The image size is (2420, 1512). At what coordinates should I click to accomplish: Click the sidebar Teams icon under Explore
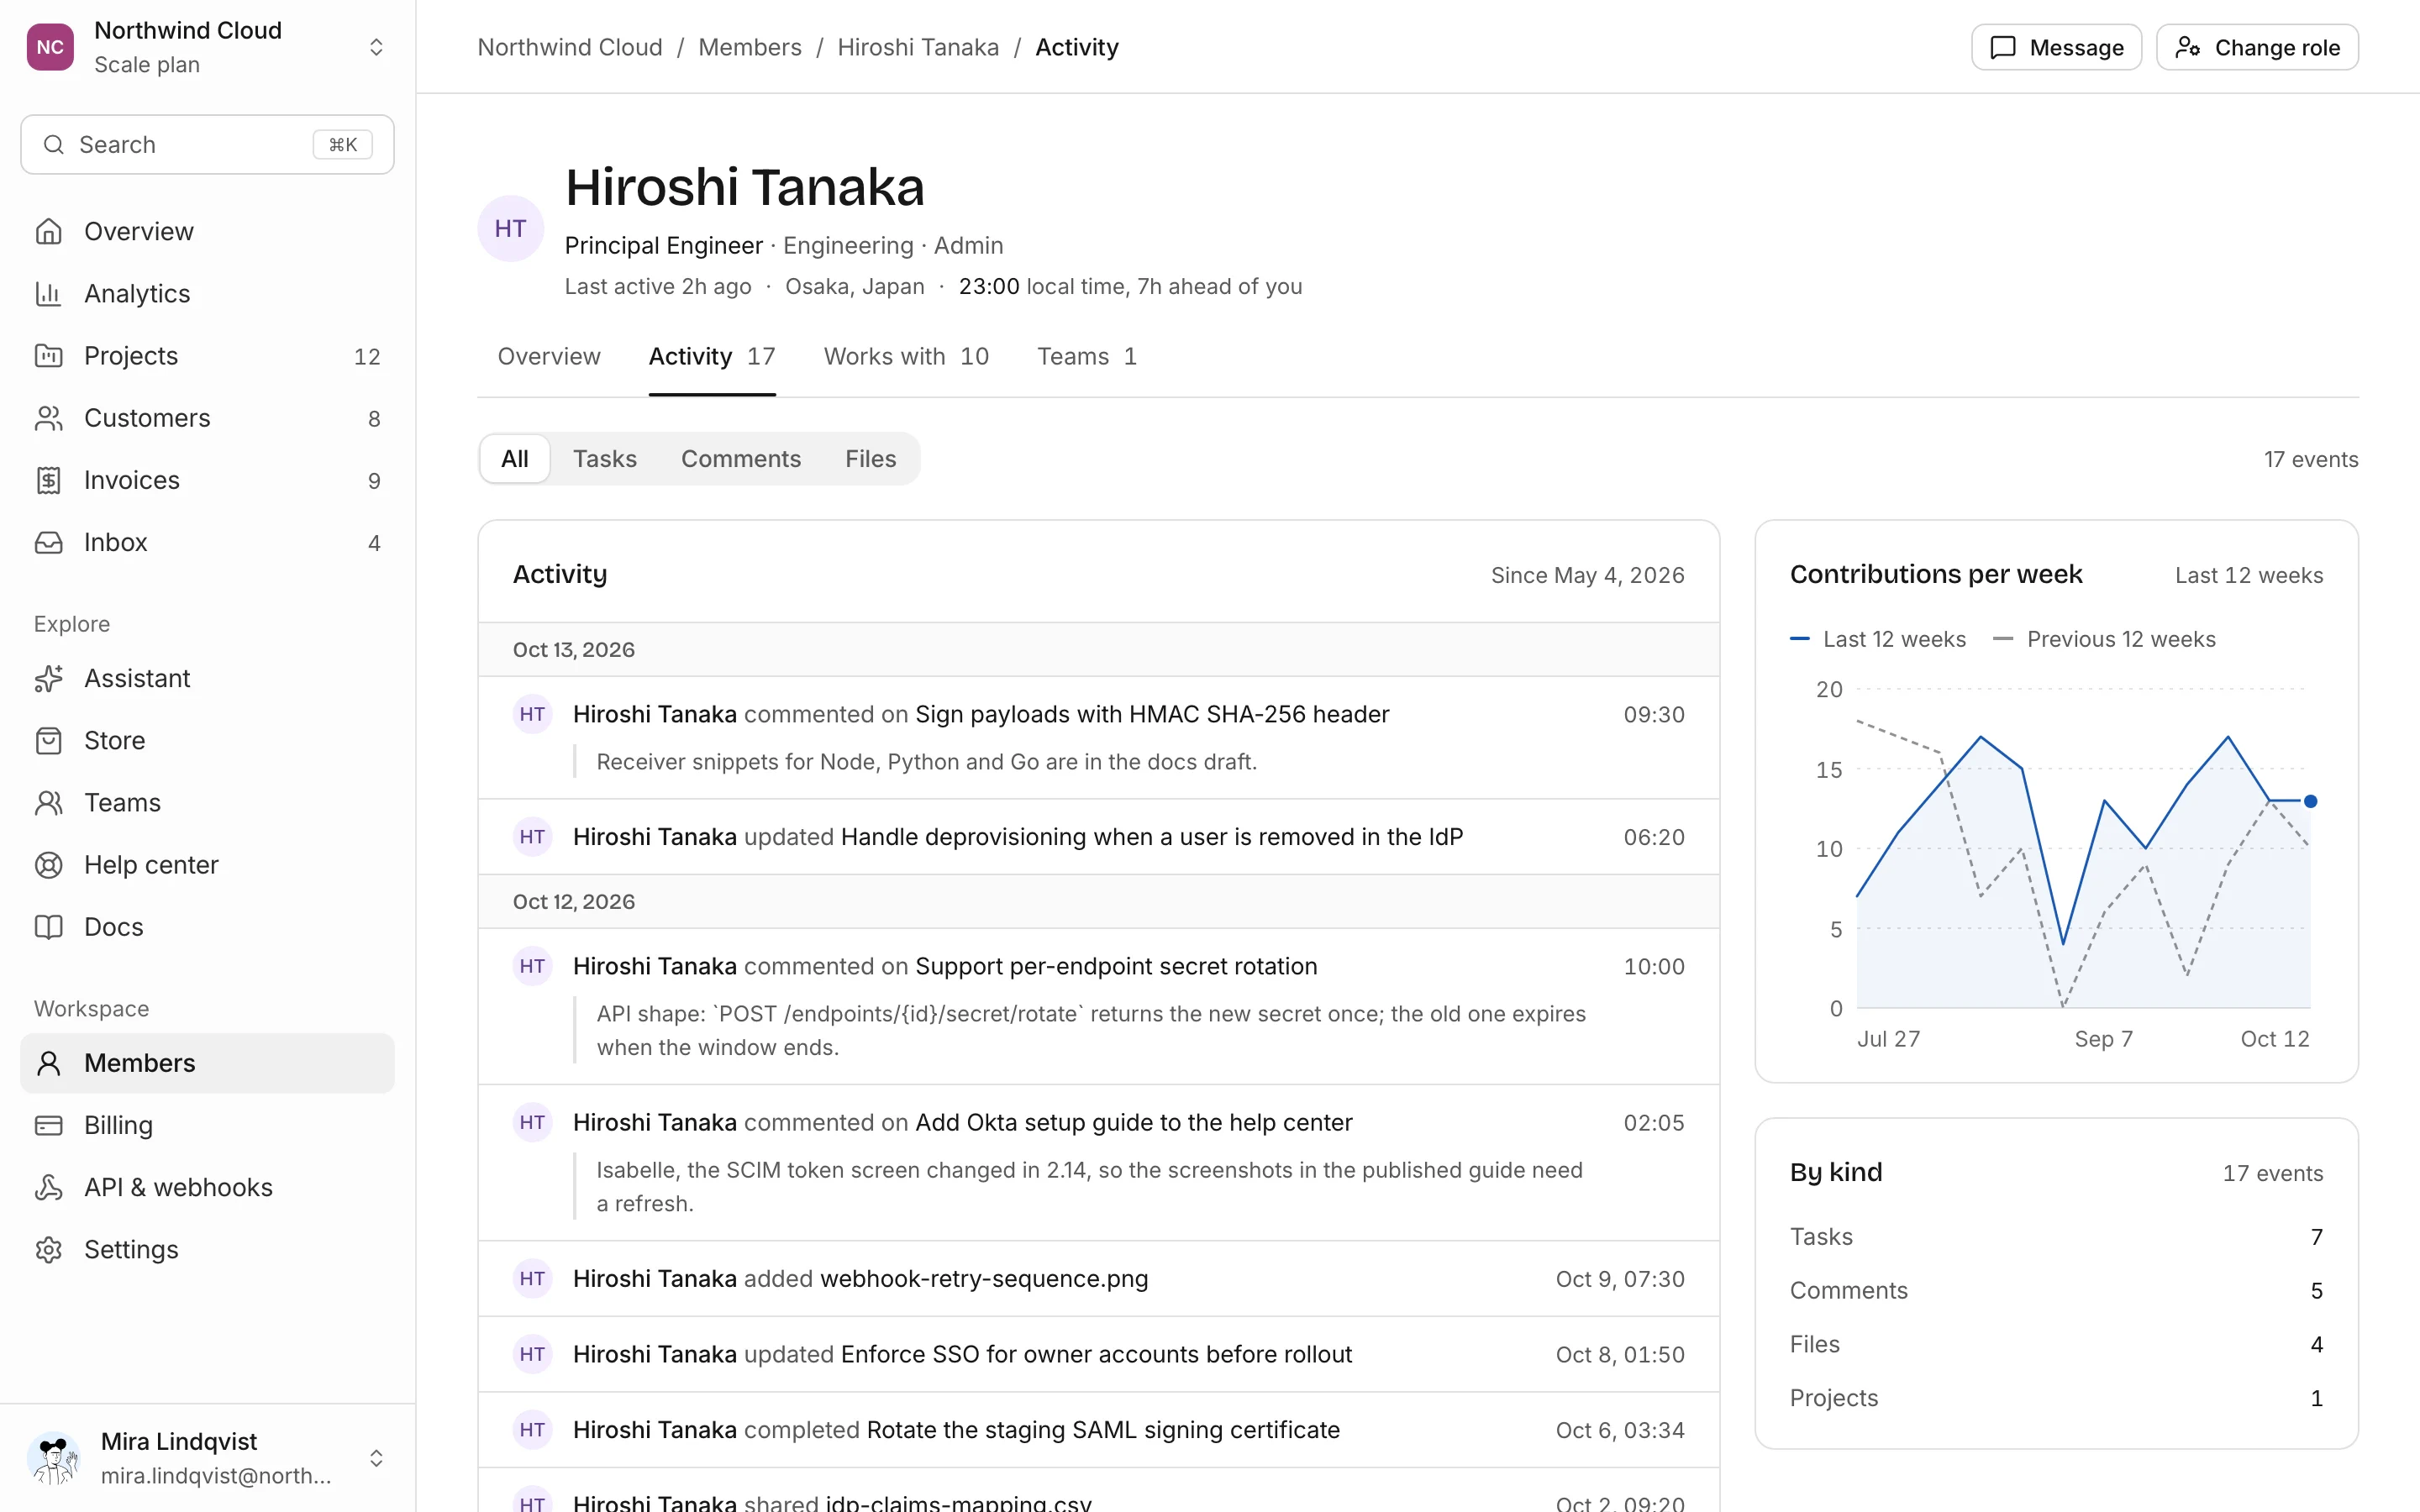point(48,802)
